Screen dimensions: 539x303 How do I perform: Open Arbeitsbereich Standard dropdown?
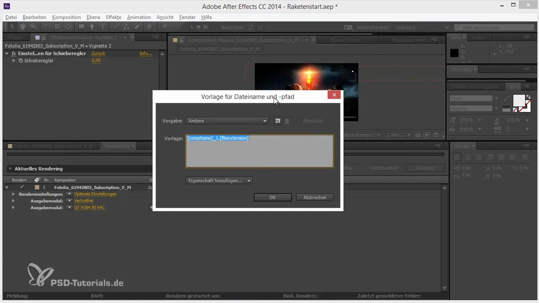(x=422, y=27)
